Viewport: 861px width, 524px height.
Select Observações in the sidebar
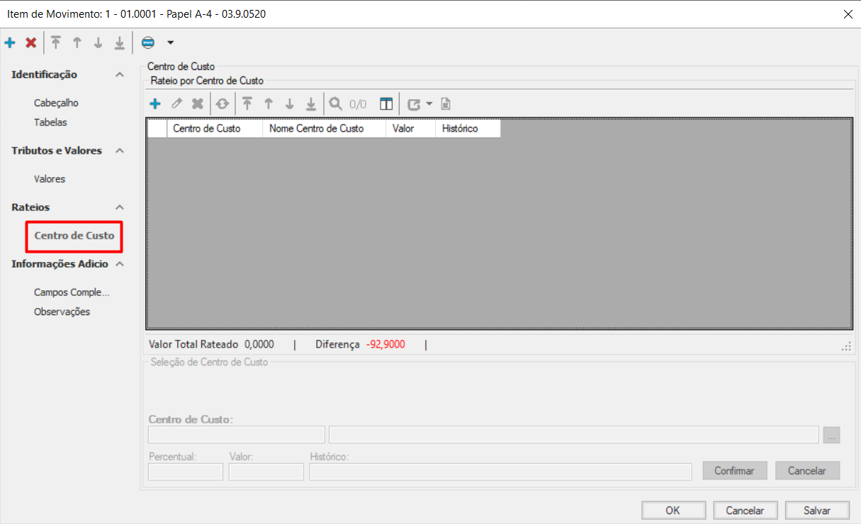(62, 312)
